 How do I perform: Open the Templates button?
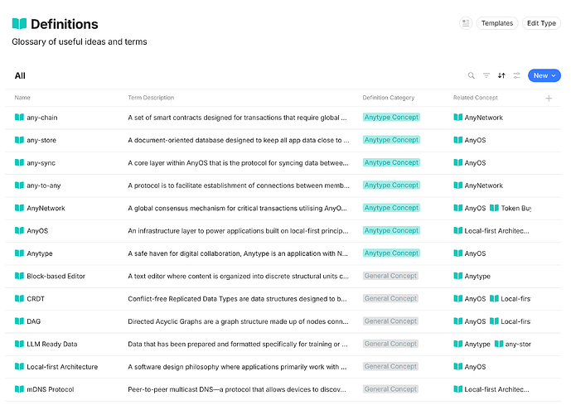click(497, 23)
